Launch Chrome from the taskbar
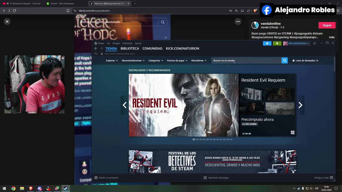The width and height of the screenshot is (342, 192). (x=13, y=189)
